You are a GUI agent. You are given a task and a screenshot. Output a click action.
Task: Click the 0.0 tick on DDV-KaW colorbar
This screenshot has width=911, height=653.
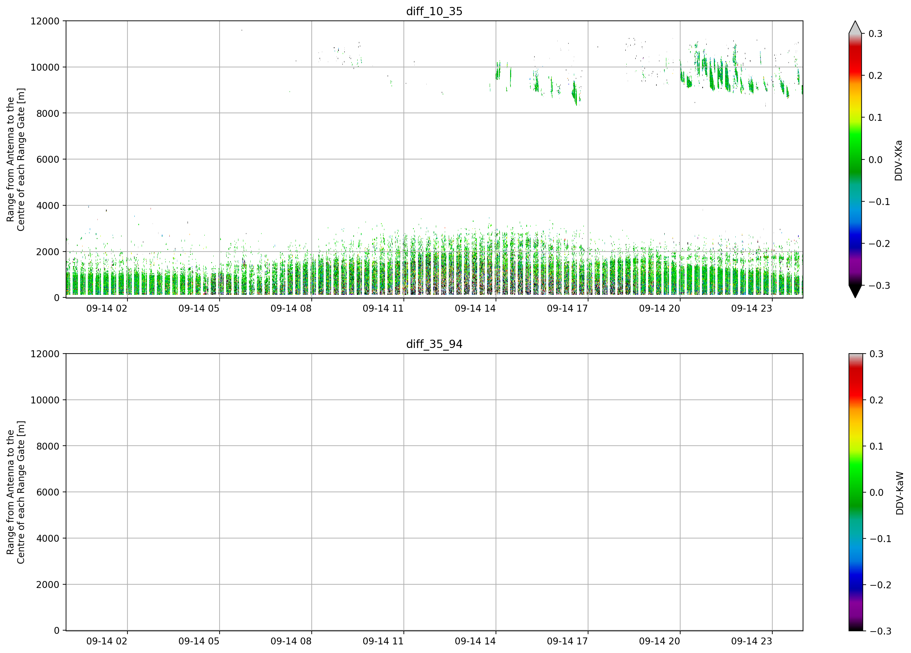click(x=876, y=492)
